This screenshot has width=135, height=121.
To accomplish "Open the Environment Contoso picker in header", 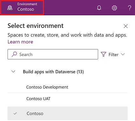I will click(22, 7).
